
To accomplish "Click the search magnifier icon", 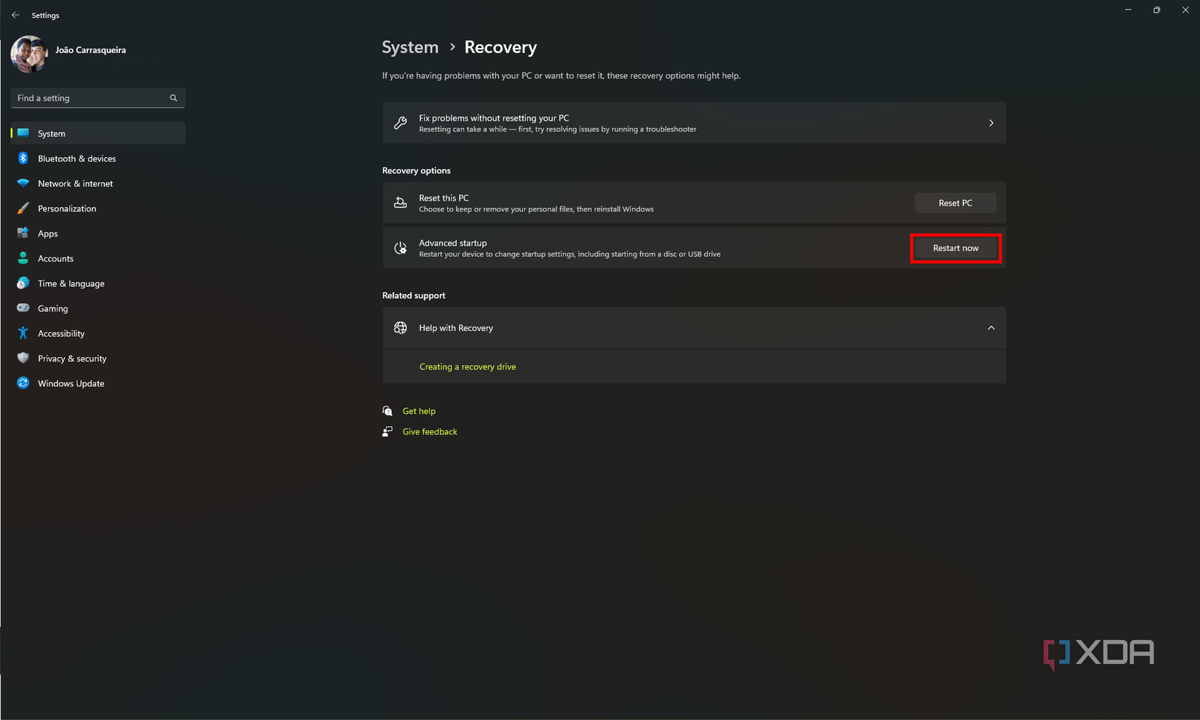I will (173, 98).
